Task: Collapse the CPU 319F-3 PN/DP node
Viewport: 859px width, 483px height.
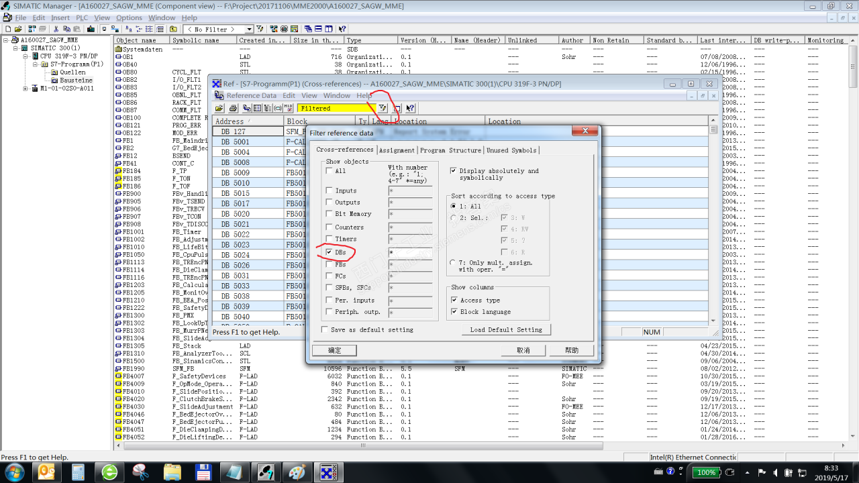Action: click(26, 56)
